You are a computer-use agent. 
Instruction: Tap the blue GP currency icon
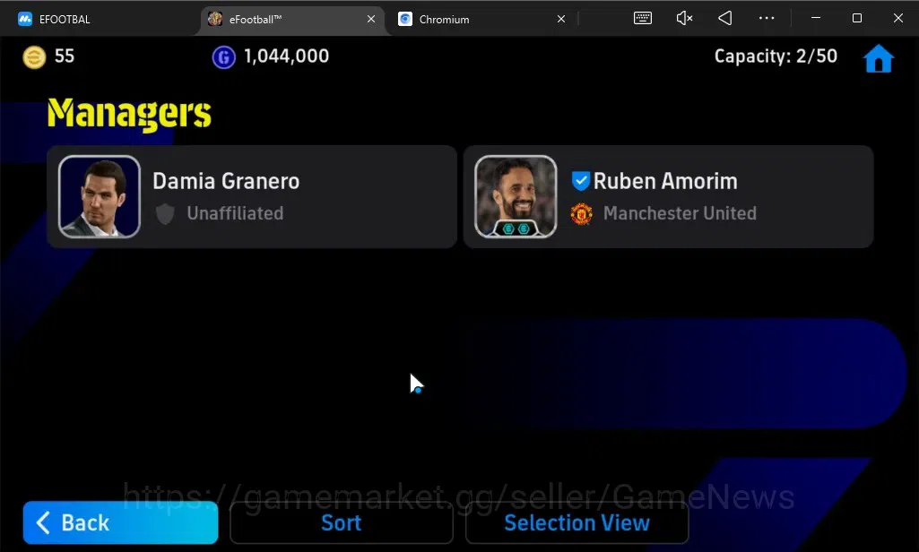tap(223, 57)
